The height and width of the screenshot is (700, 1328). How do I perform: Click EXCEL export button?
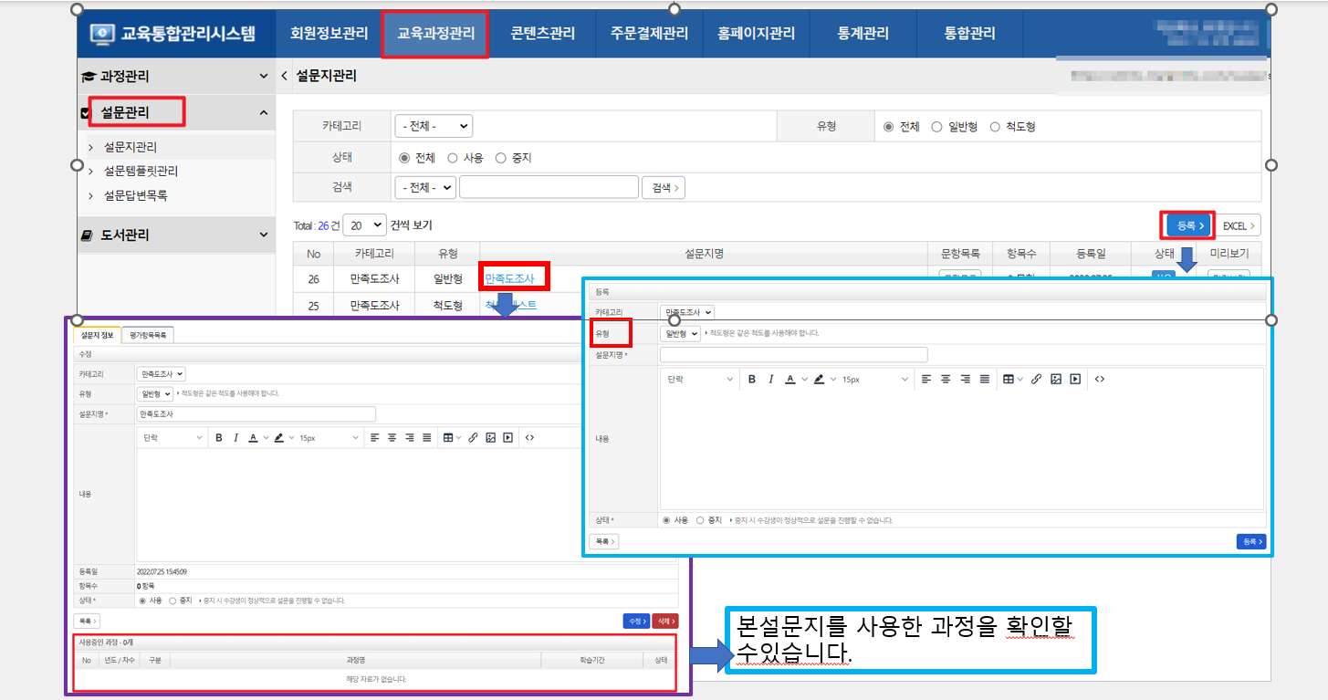pyautogui.click(x=1239, y=225)
